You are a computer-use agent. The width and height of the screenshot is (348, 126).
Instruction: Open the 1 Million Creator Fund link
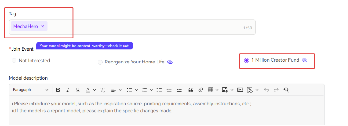305,60
